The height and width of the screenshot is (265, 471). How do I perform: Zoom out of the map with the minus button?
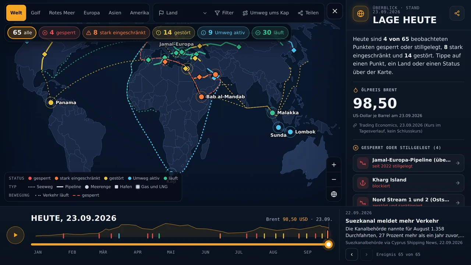click(x=334, y=180)
